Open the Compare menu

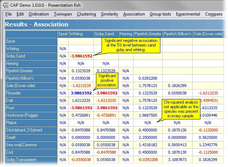click(x=213, y=14)
